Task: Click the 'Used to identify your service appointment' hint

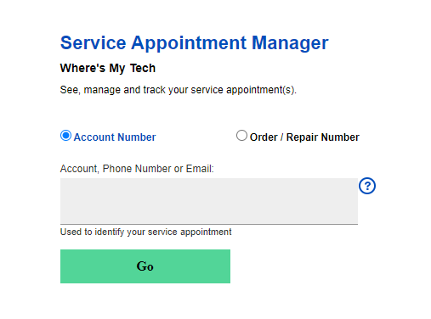Action: pyautogui.click(x=145, y=232)
